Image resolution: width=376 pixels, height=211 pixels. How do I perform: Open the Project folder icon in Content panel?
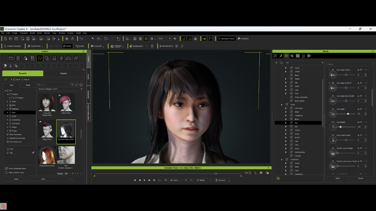pyautogui.click(x=11, y=58)
